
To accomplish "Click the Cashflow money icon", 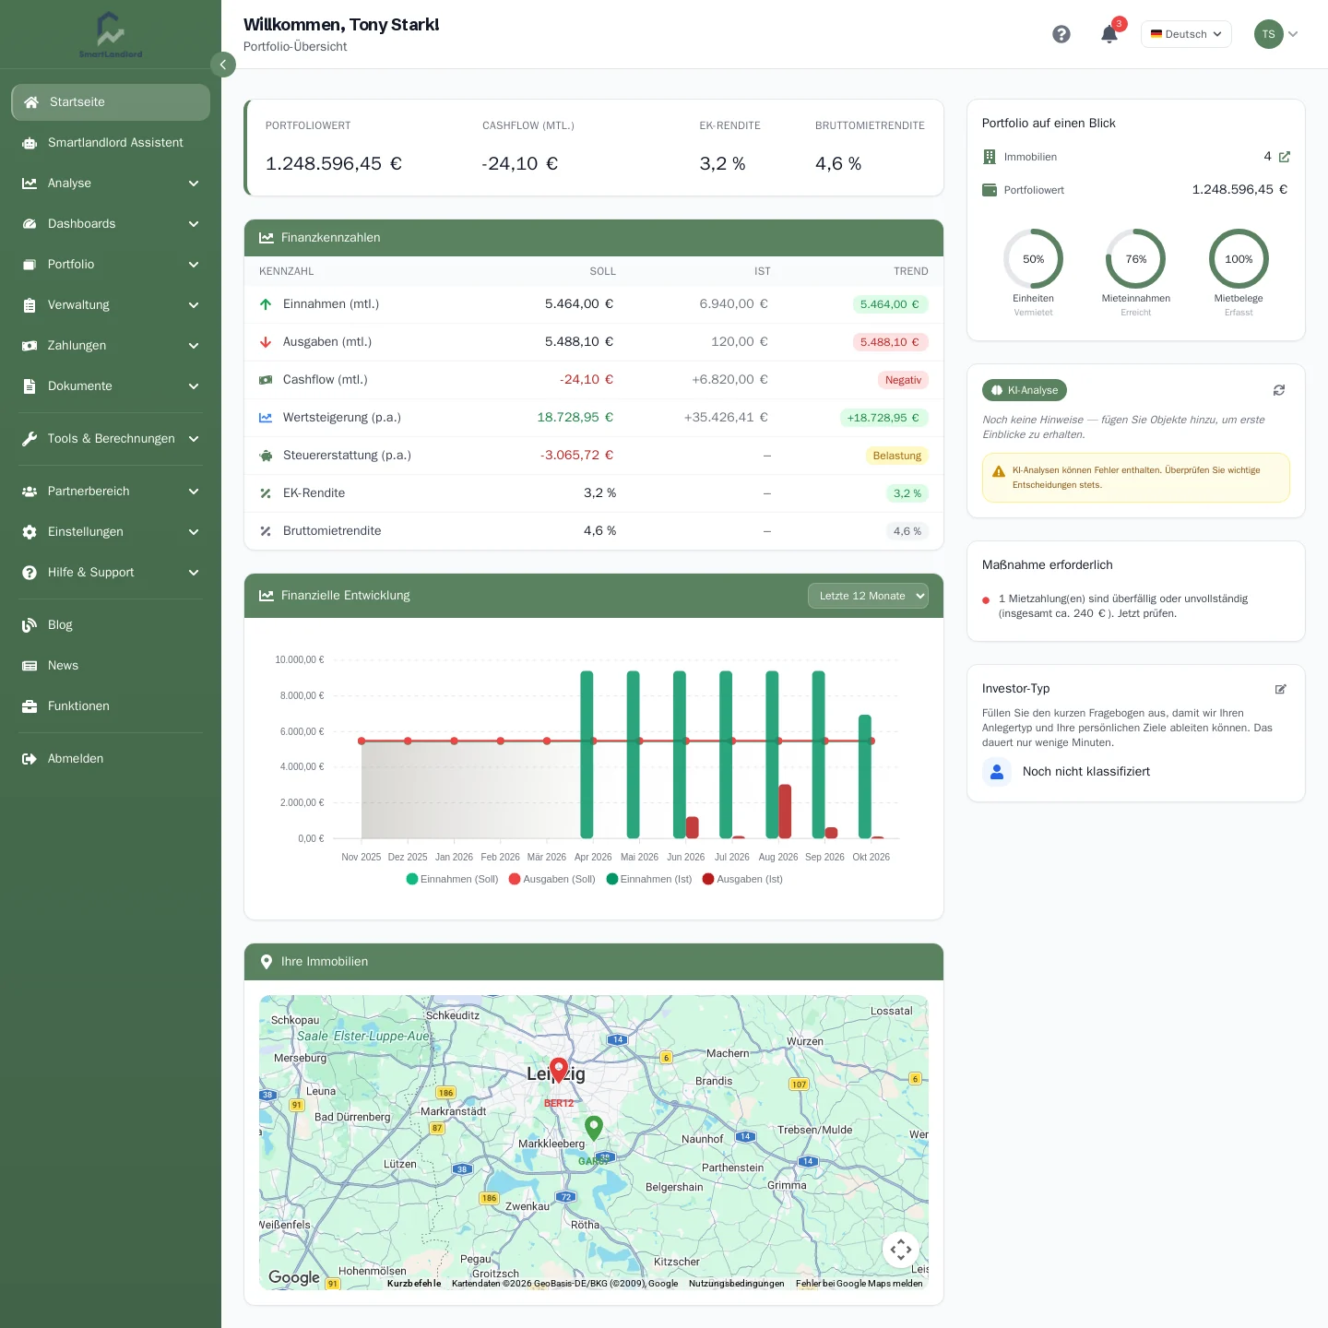I will pos(266,380).
